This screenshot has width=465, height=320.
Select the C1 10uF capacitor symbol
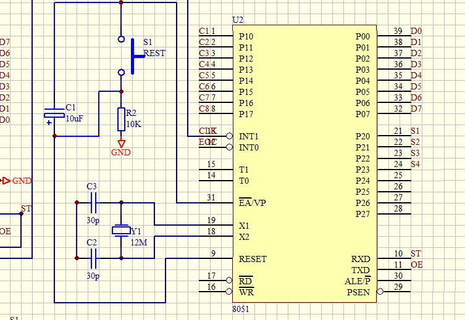(x=54, y=113)
